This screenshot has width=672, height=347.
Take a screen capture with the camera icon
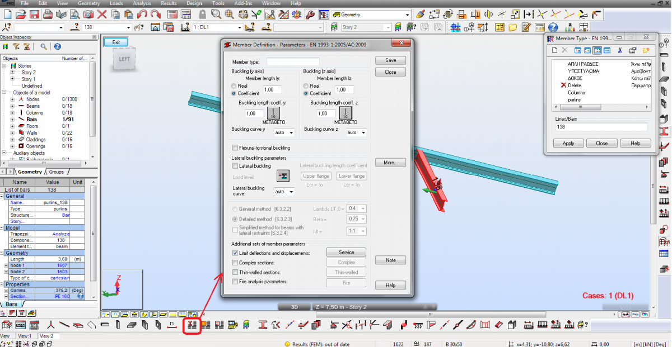click(x=89, y=15)
